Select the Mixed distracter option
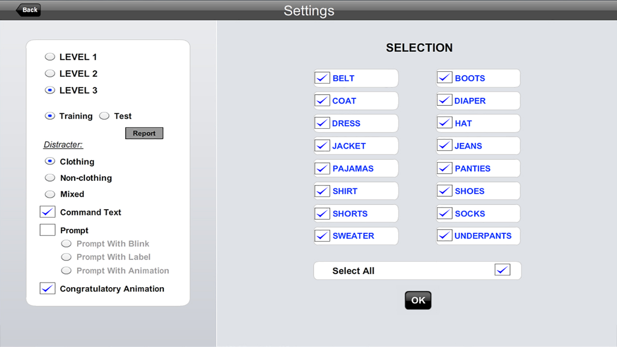617x347 pixels. coord(50,194)
